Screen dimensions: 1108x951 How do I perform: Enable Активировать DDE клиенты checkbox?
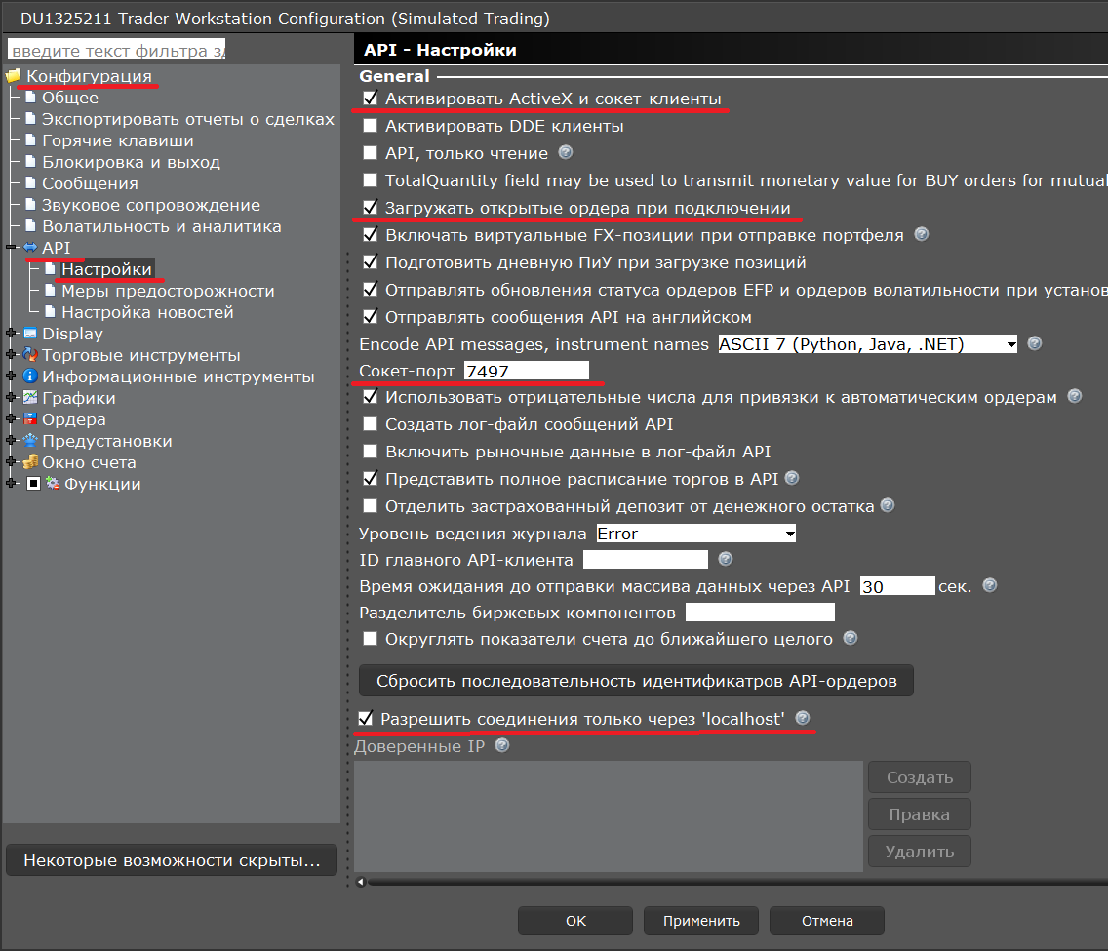[x=371, y=126]
